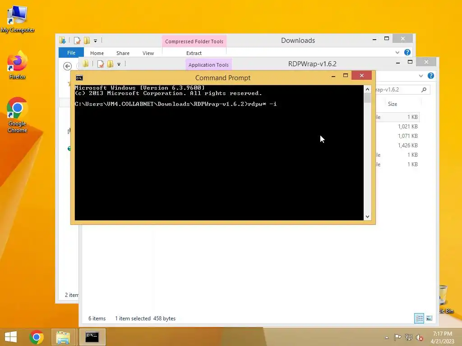
Task: Click New folder quick access icon in RDPWrap window
Action: point(110,64)
